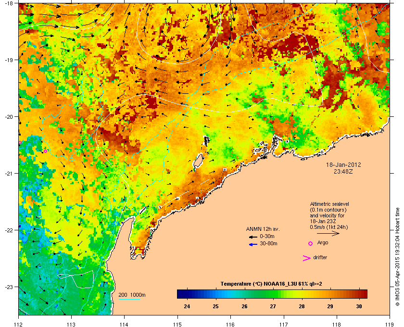Click the black 0-30m ANMN arrow symbol
Image resolution: width=404 pixels, height=327 pixels.
[253, 237]
